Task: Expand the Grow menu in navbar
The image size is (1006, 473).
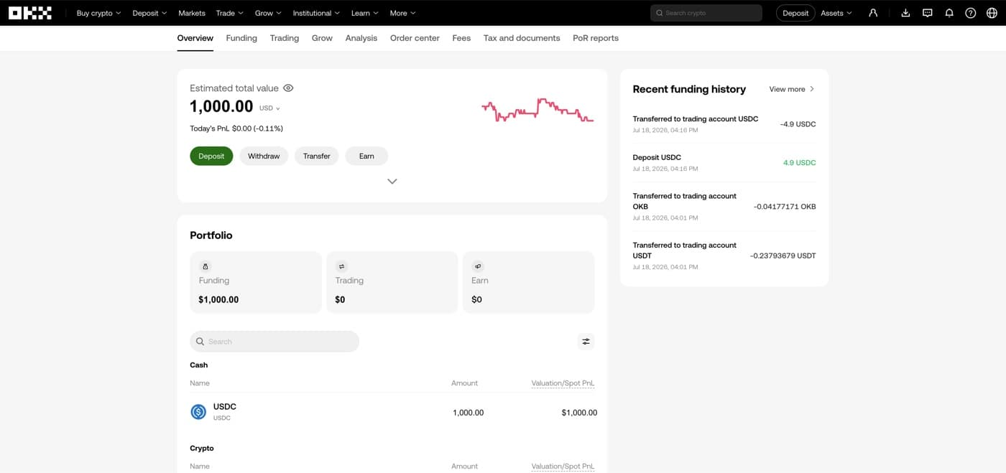Action: 268,13
